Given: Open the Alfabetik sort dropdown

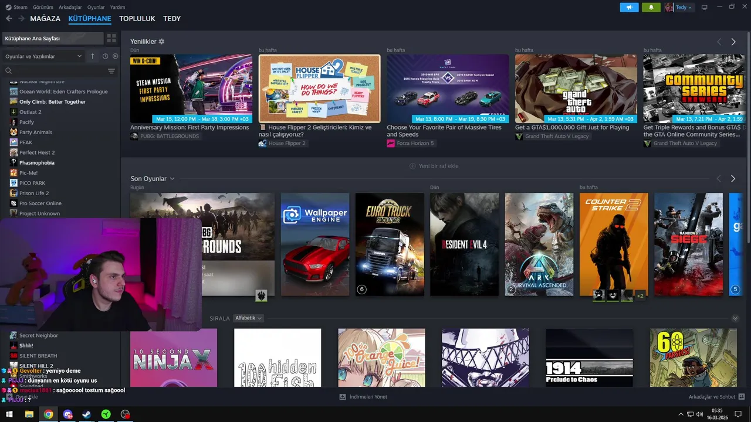Looking at the screenshot, I should click(x=248, y=318).
